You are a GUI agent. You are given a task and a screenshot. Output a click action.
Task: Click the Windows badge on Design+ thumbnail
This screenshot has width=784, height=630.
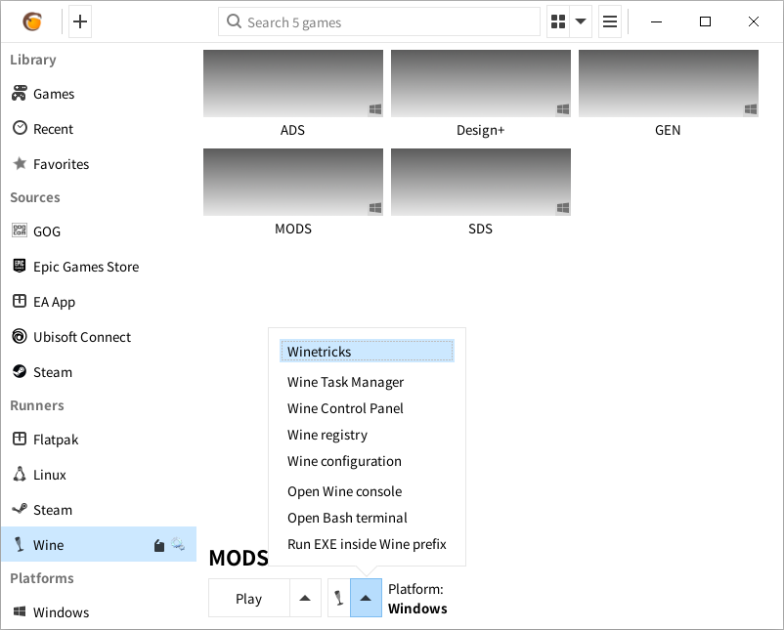click(x=563, y=109)
